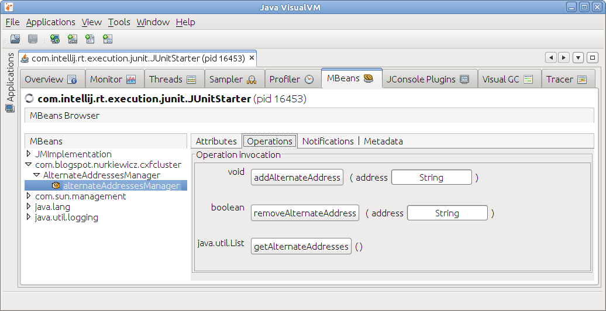Select the JMImplementation tree label

pyautogui.click(x=73, y=154)
